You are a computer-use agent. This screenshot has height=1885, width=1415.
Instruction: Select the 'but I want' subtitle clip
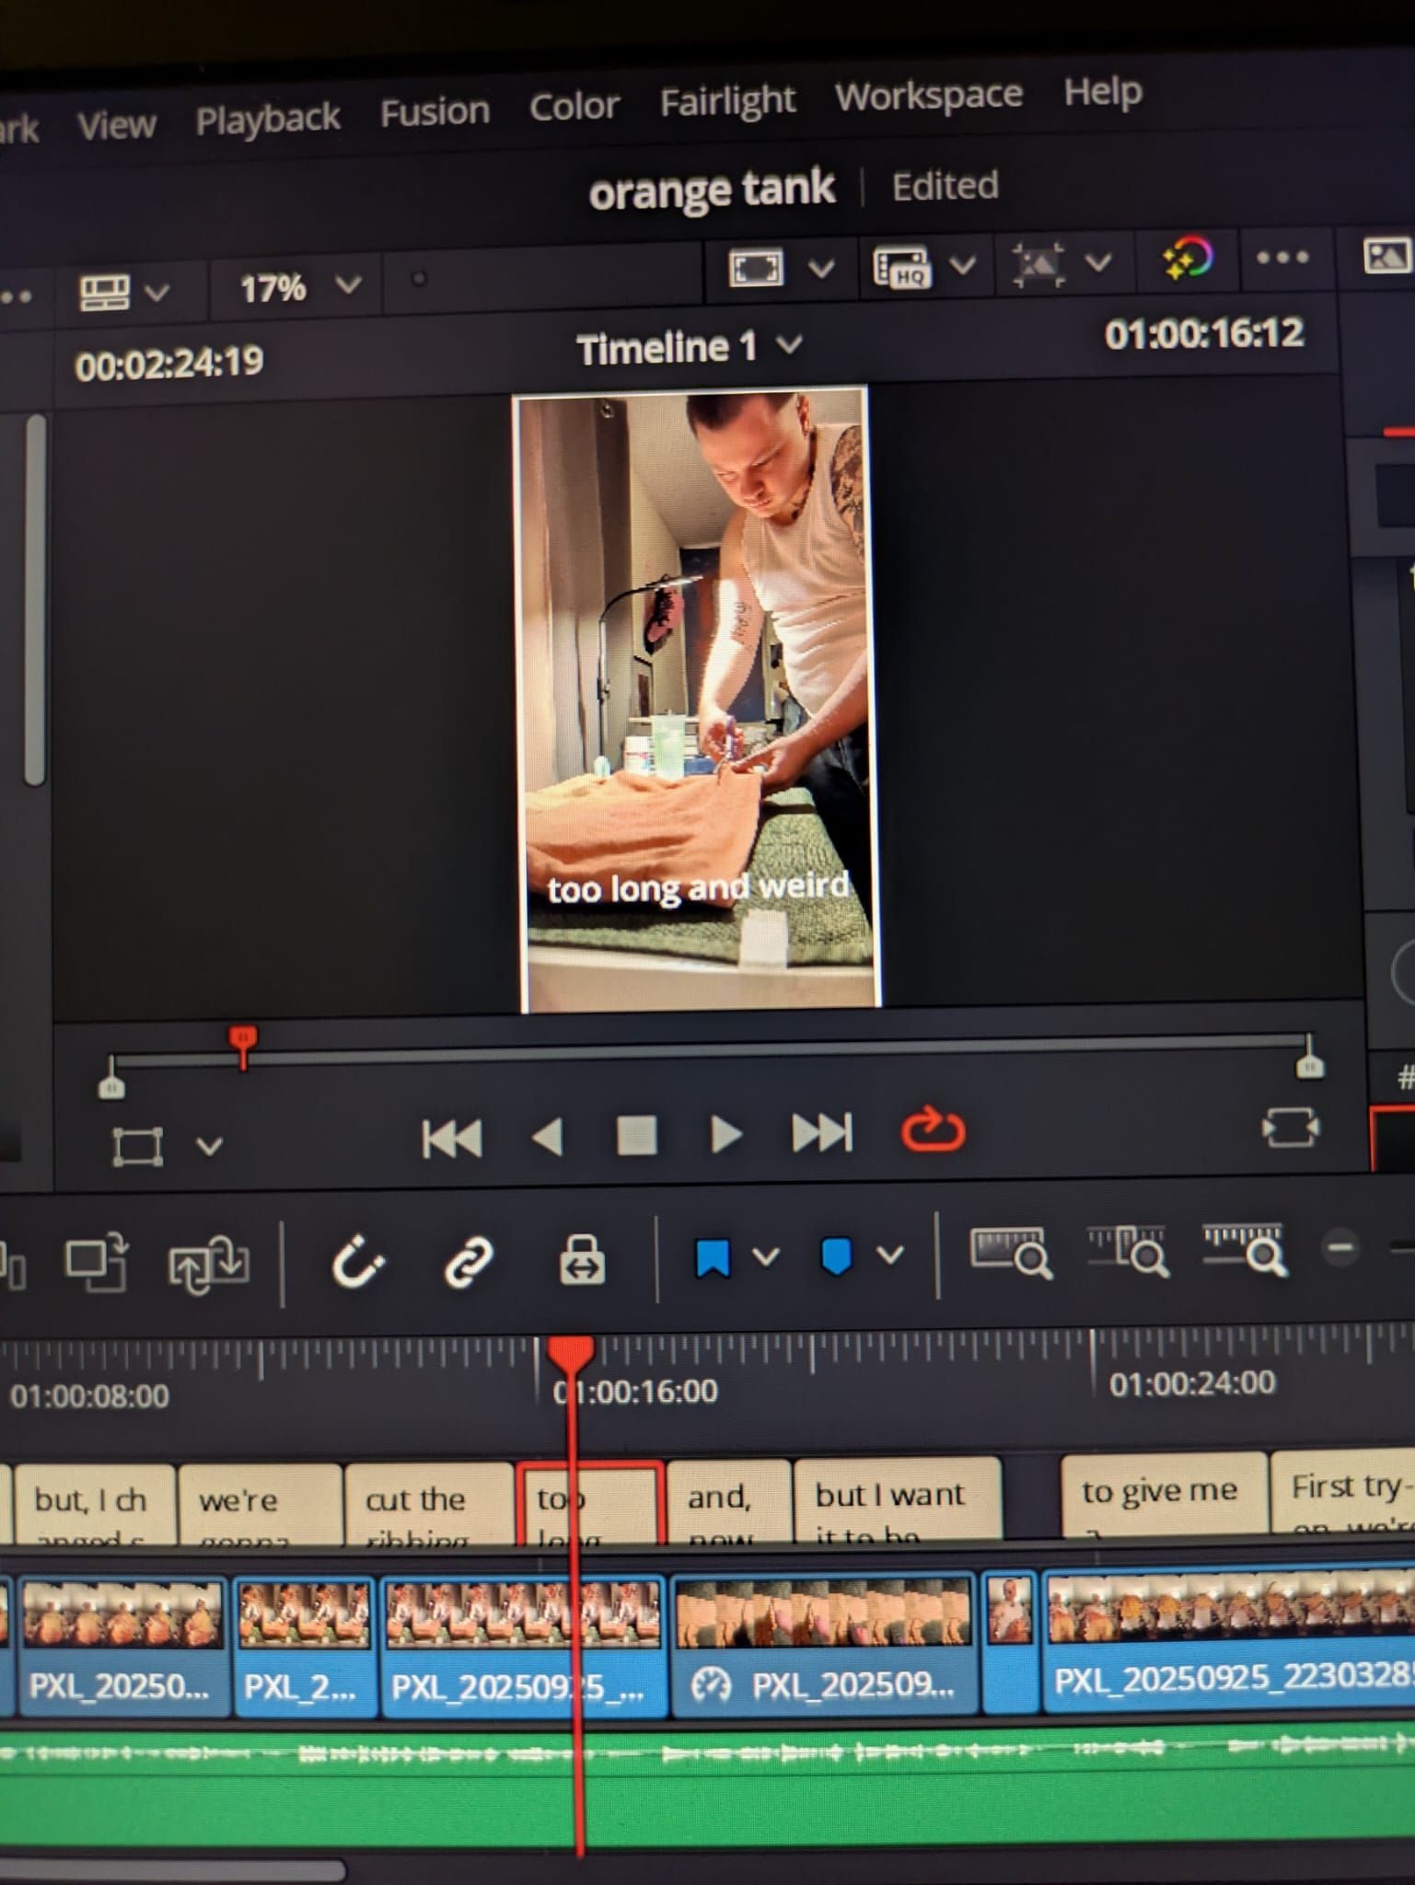tap(898, 1498)
